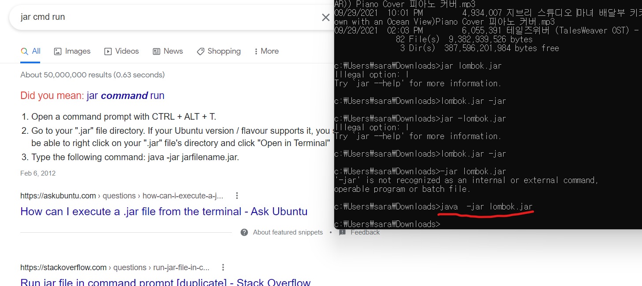Click the Videos tab play icon
The width and height of the screenshot is (642, 286).
pos(108,51)
